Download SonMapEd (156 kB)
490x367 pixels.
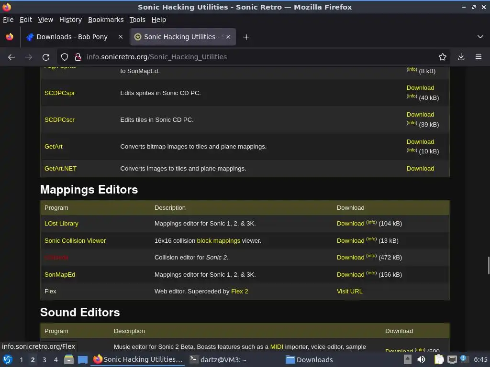[x=351, y=275]
